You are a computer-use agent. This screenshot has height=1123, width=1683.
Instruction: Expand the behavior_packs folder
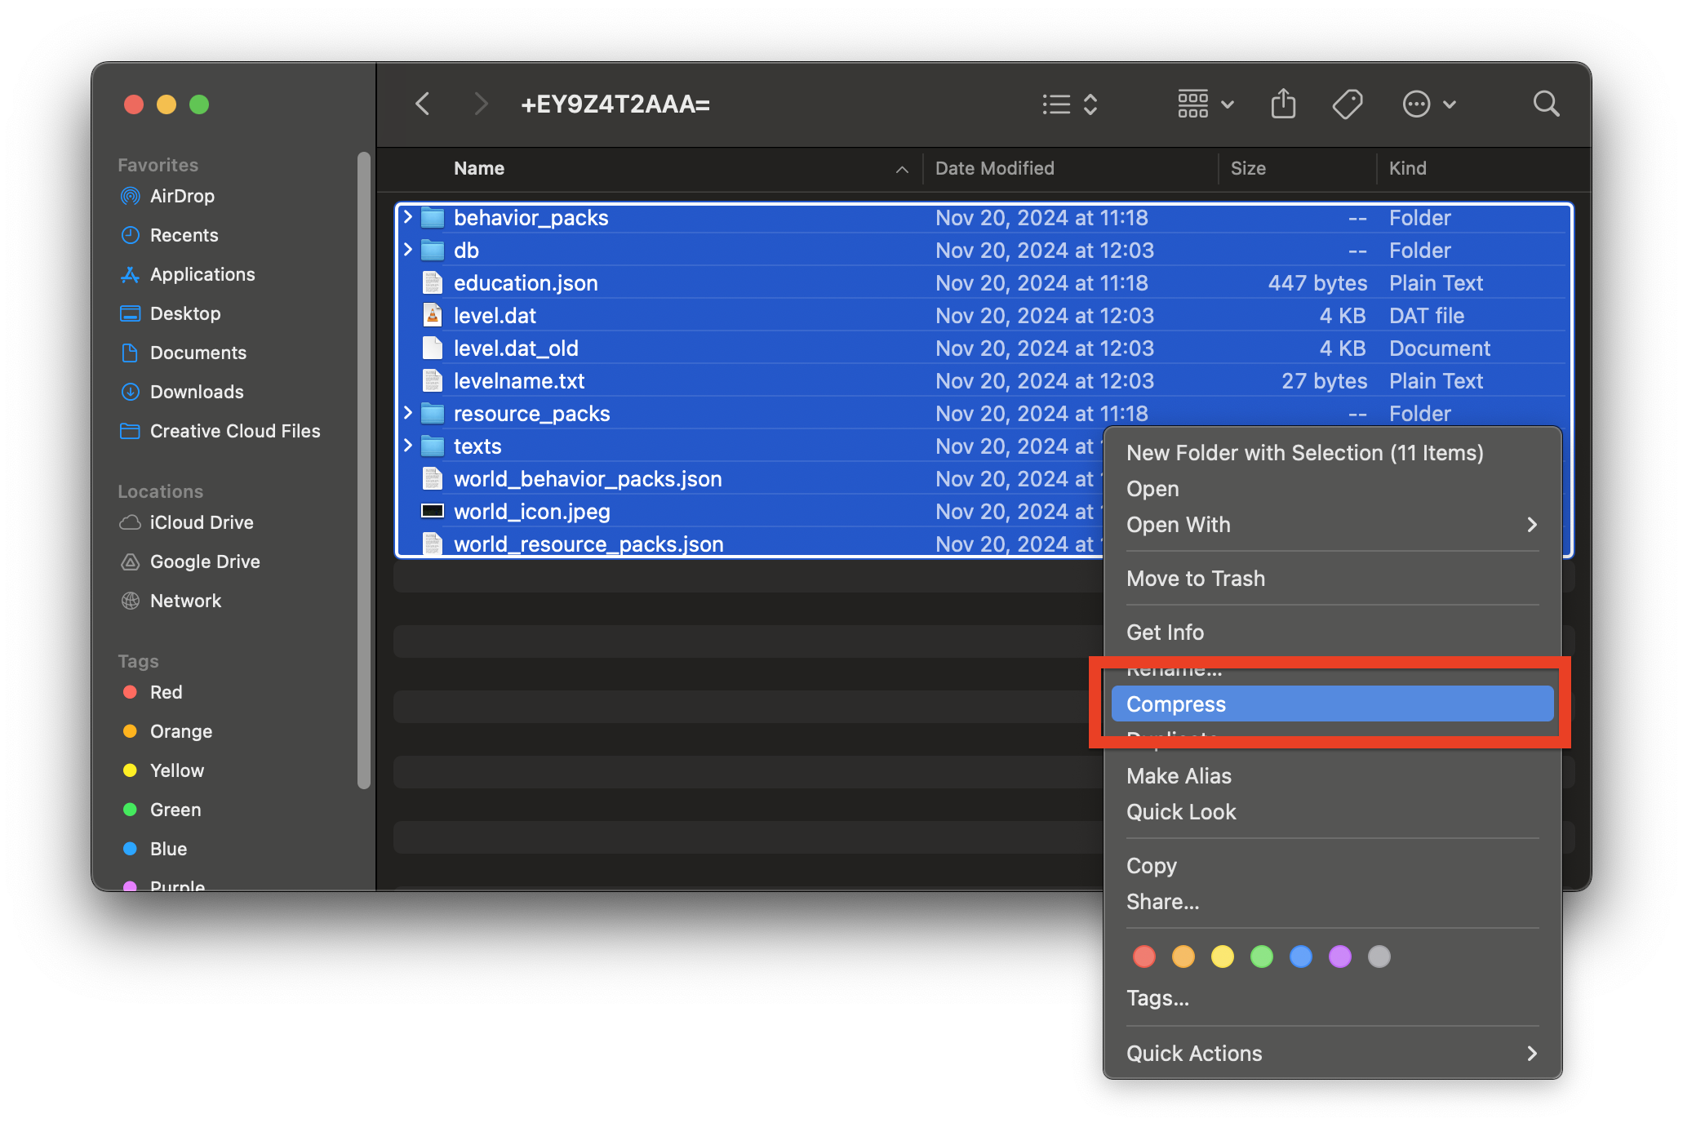point(407,217)
